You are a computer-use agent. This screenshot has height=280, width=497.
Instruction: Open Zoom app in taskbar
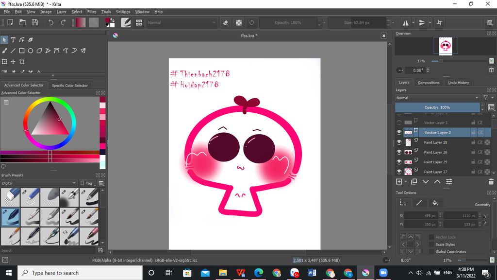click(x=383, y=273)
